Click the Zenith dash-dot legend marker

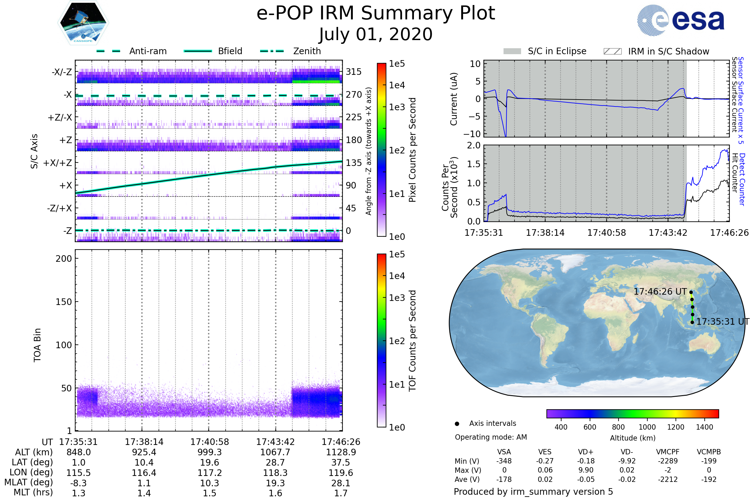tap(272, 51)
